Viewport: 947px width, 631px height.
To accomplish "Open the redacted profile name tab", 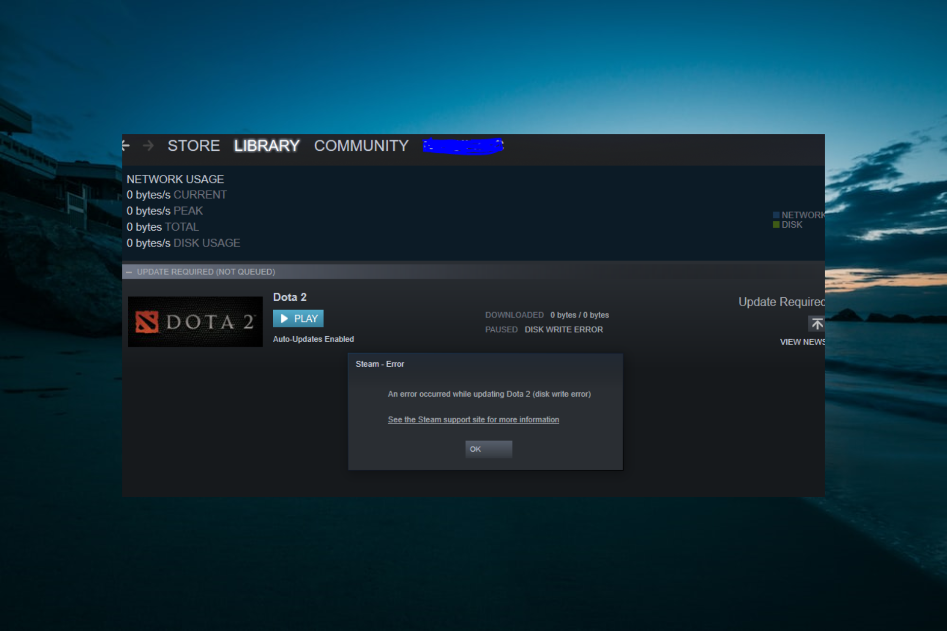I will pyautogui.click(x=463, y=146).
